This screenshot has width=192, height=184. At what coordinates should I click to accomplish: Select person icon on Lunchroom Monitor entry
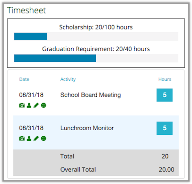pos(29,139)
